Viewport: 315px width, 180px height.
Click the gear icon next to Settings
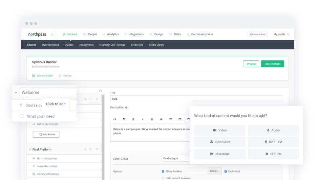click(x=60, y=76)
